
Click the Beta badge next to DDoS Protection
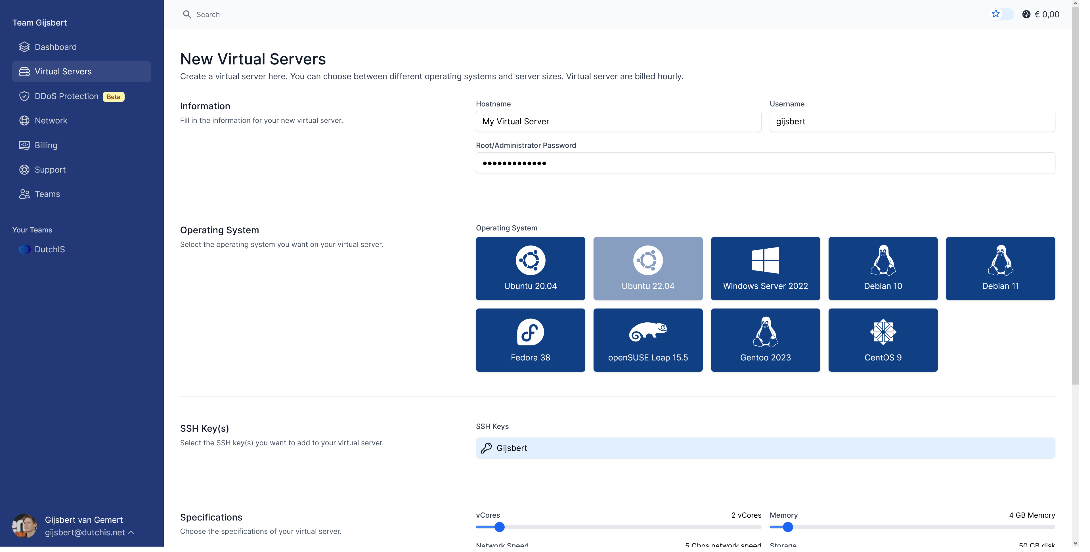115,98
